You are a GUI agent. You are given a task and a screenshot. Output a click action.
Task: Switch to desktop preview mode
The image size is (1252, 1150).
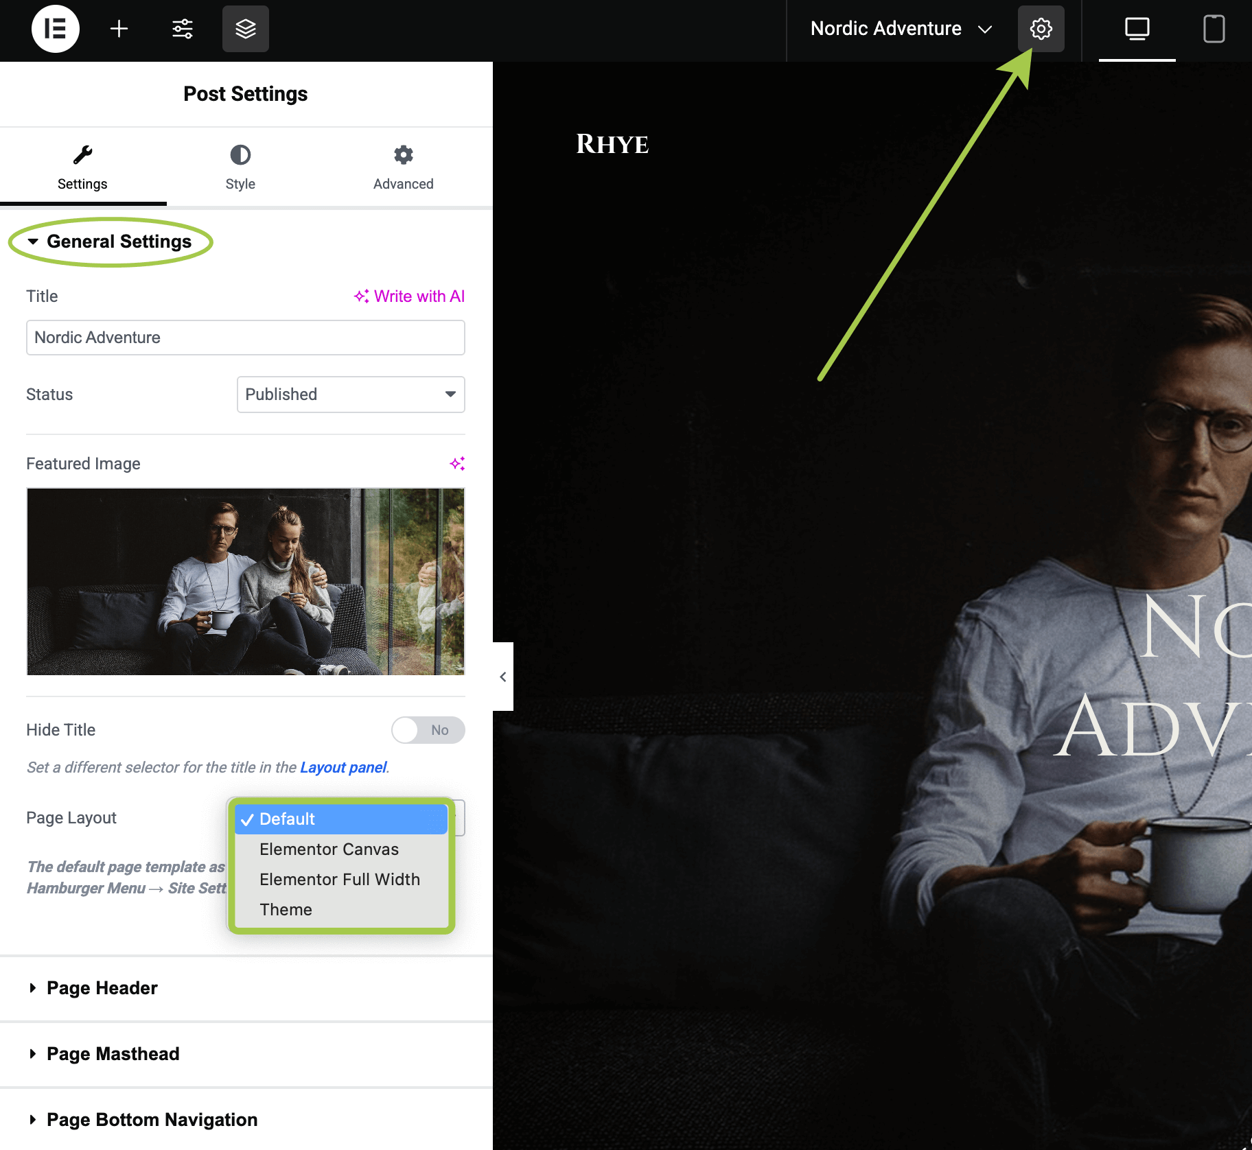(x=1137, y=29)
